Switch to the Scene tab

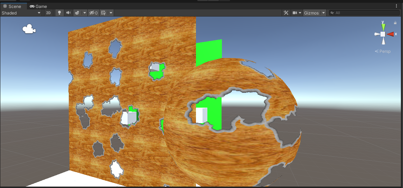[x=12, y=6]
